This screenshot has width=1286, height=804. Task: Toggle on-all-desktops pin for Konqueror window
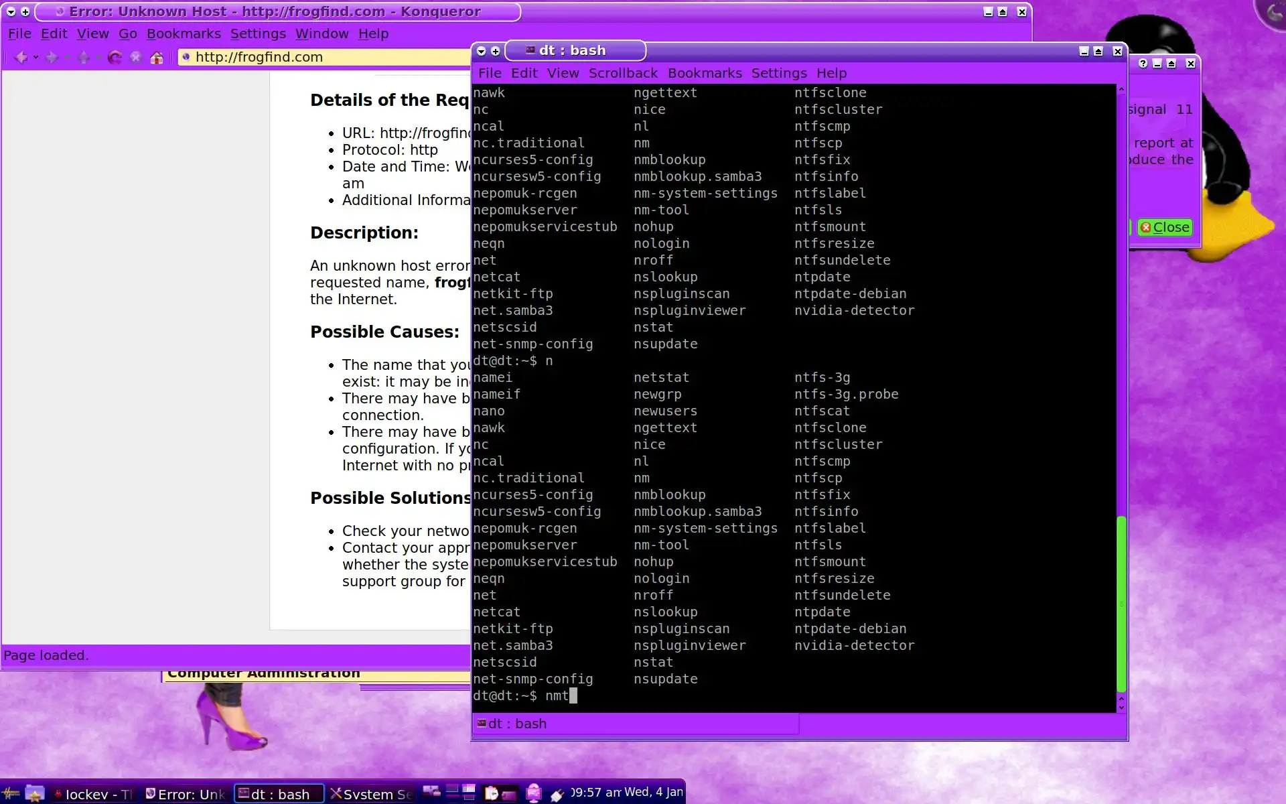25,11
